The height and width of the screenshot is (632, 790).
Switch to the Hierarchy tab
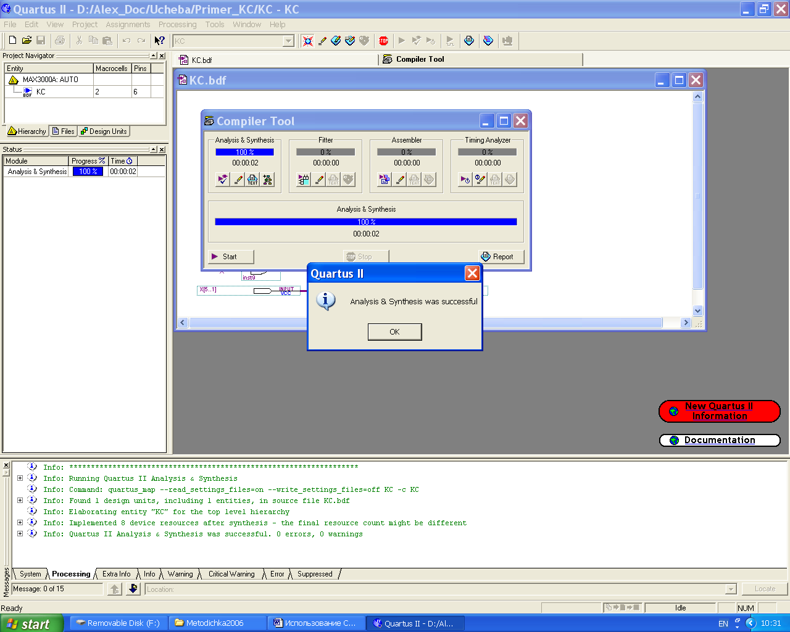(27, 131)
